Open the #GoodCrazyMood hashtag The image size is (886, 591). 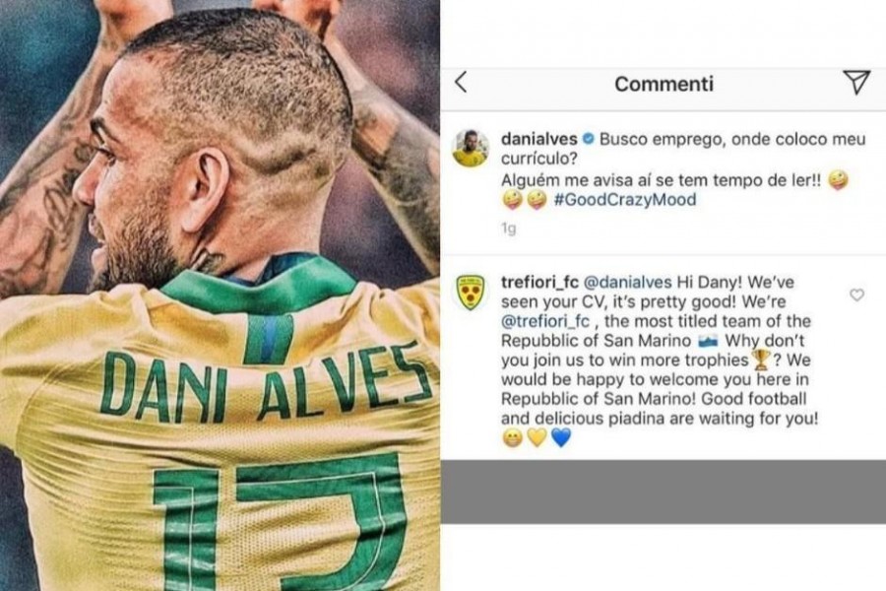(625, 200)
